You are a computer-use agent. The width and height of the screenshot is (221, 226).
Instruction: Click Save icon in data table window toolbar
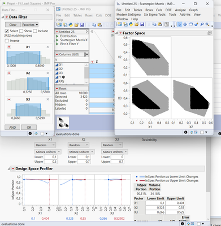(82, 25)
